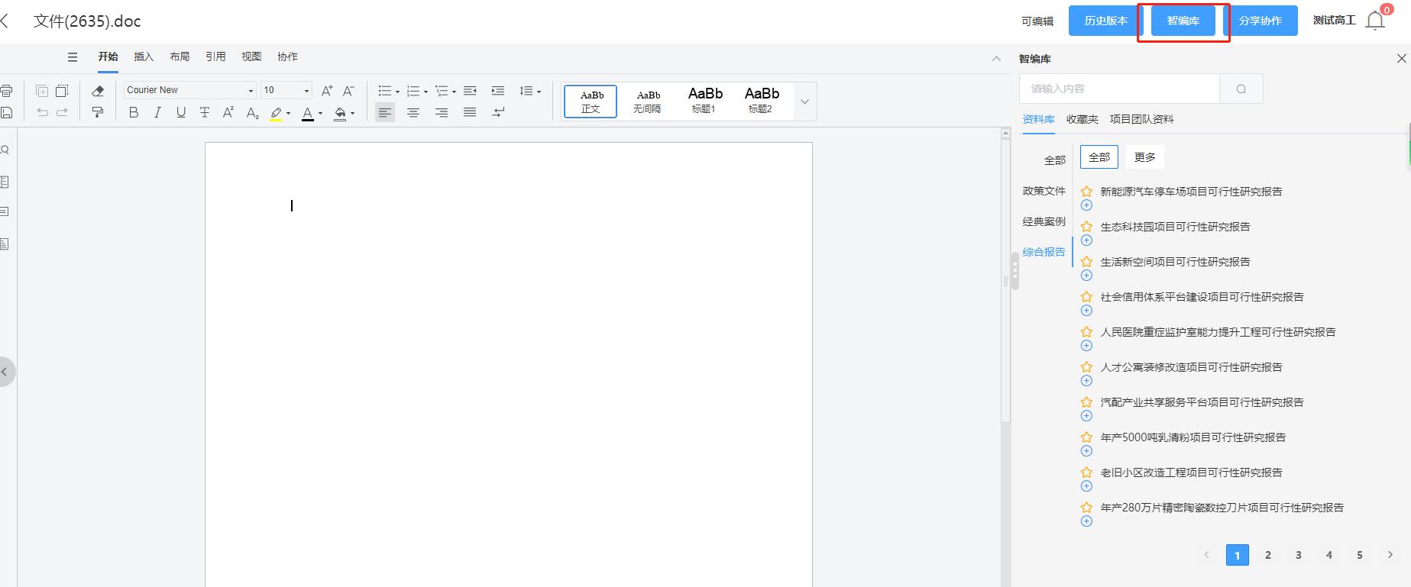Switch to the 视图 tab
The image size is (1411, 587).
click(251, 56)
